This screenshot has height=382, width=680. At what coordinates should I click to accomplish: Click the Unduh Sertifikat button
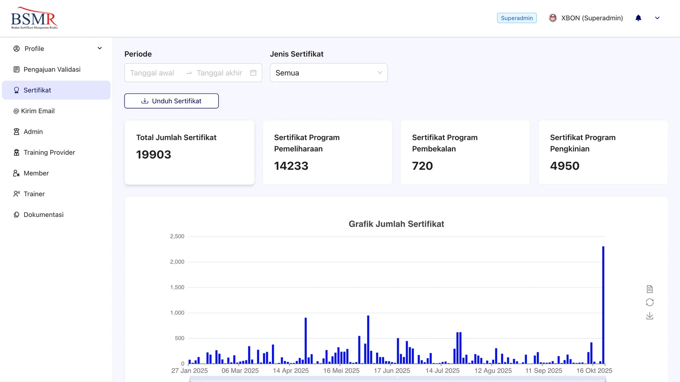click(171, 101)
